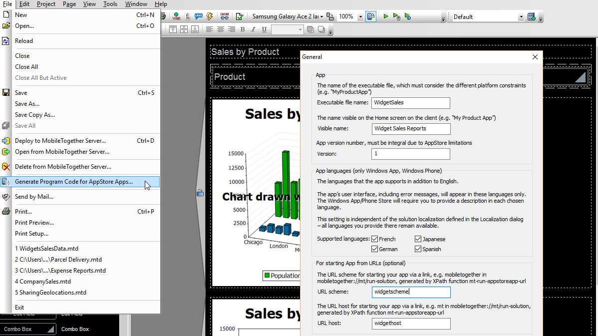Click the align top icon
Viewport: 598px width, 336px height.
173,29
